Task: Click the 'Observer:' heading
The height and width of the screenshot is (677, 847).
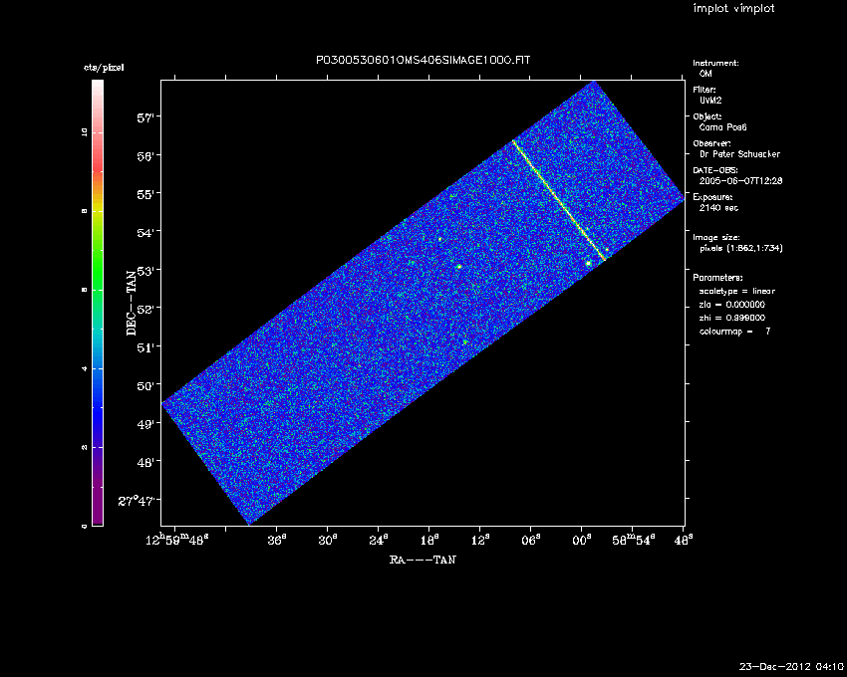Action: (711, 143)
